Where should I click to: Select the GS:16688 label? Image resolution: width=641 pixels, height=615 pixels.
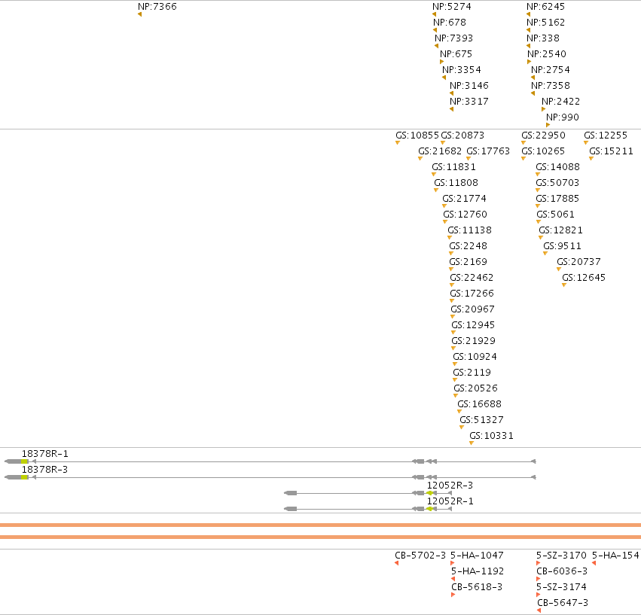click(480, 404)
